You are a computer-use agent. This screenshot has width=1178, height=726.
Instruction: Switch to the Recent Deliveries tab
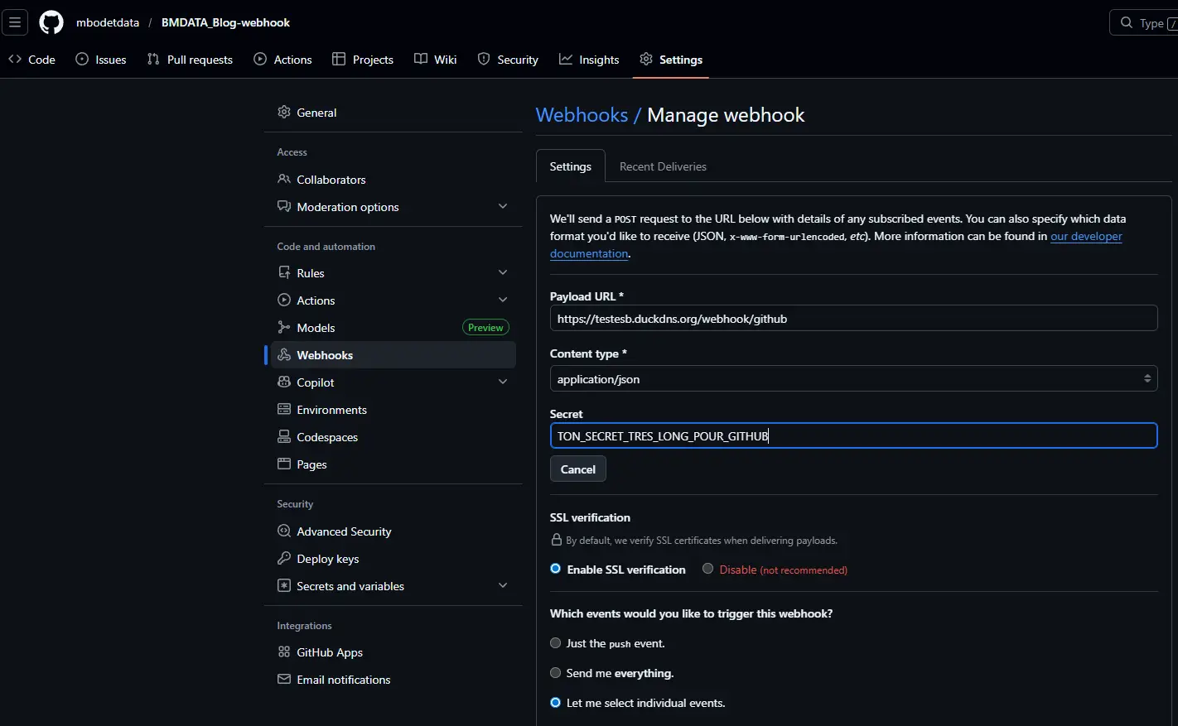(x=662, y=166)
